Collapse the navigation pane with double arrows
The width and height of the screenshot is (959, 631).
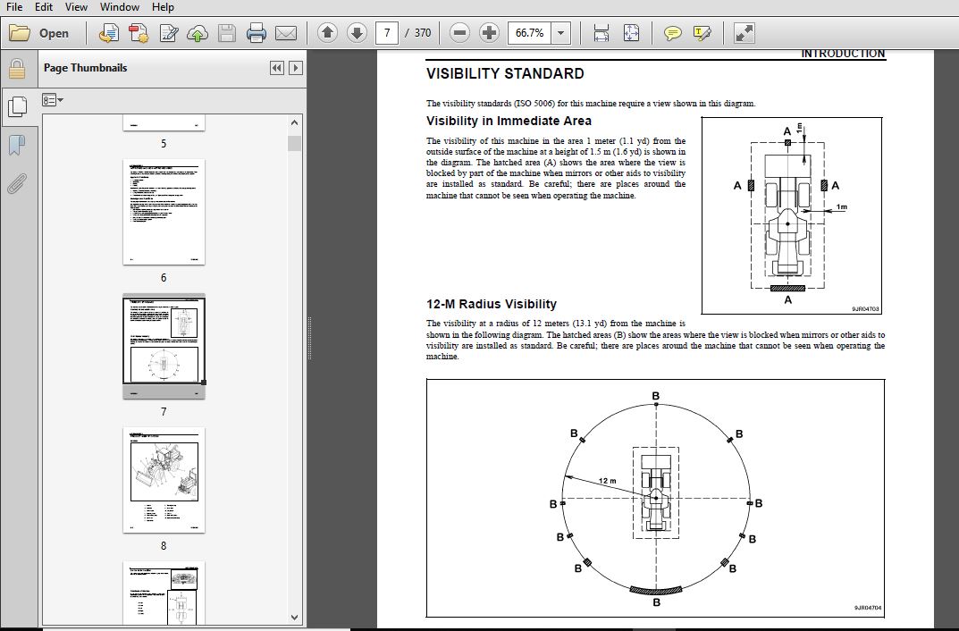[276, 68]
